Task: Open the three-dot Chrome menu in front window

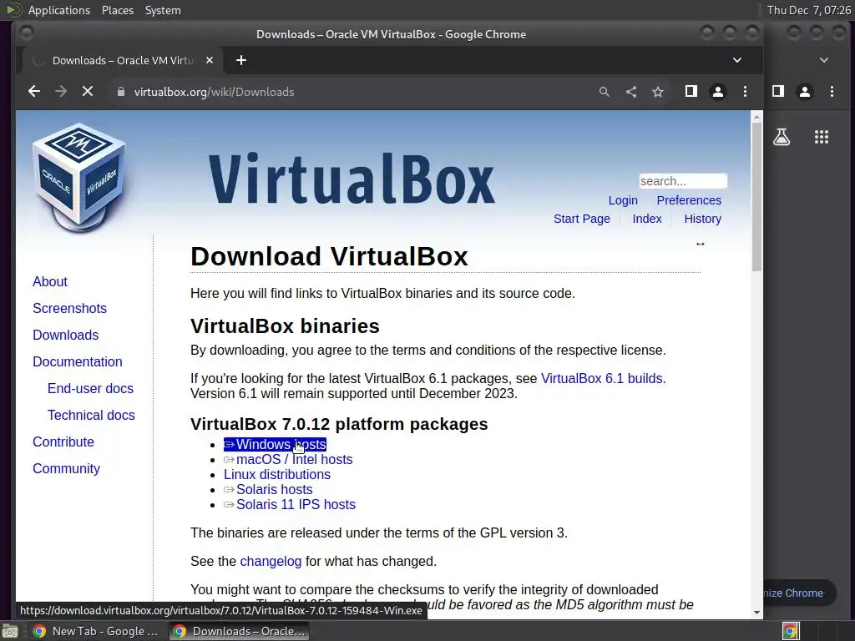Action: point(745,92)
